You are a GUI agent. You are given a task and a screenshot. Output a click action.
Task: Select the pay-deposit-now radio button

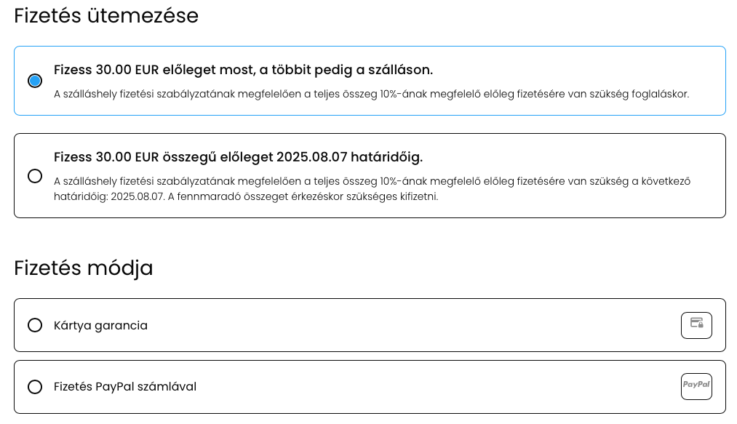click(x=35, y=81)
